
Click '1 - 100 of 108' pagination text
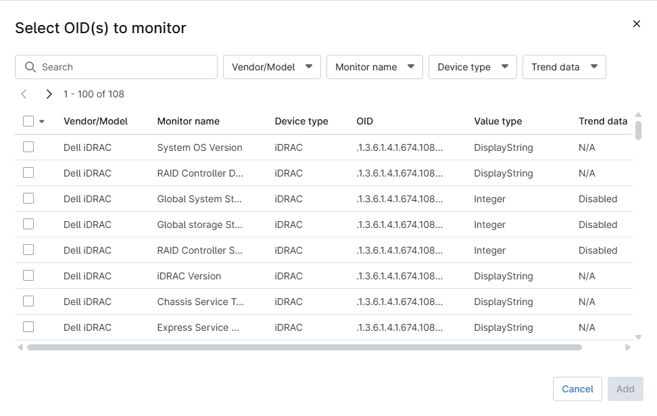pos(94,94)
